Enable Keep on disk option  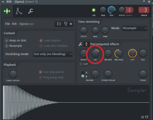click(6, 40)
